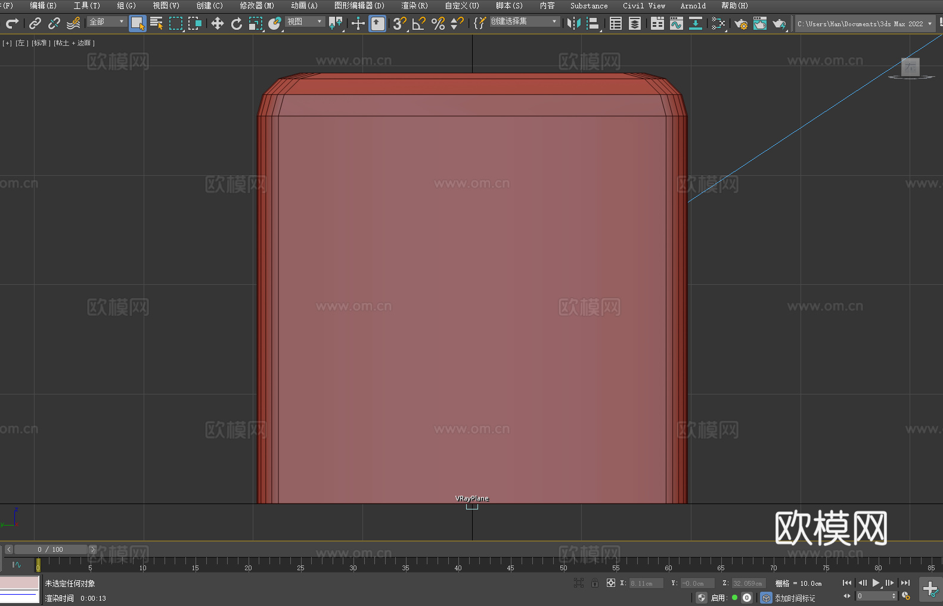Image resolution: width=943 pixels, height=606 pixels.
Task: Open Rendered Frame Window icon
Action: point(760,23)
